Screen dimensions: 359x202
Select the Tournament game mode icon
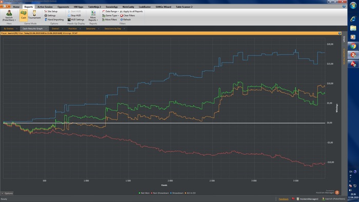tap(34, 15)
